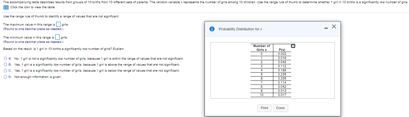Click the Number of Girls cell 0
This screenshot has height=117, width=409.
point(262,54)
